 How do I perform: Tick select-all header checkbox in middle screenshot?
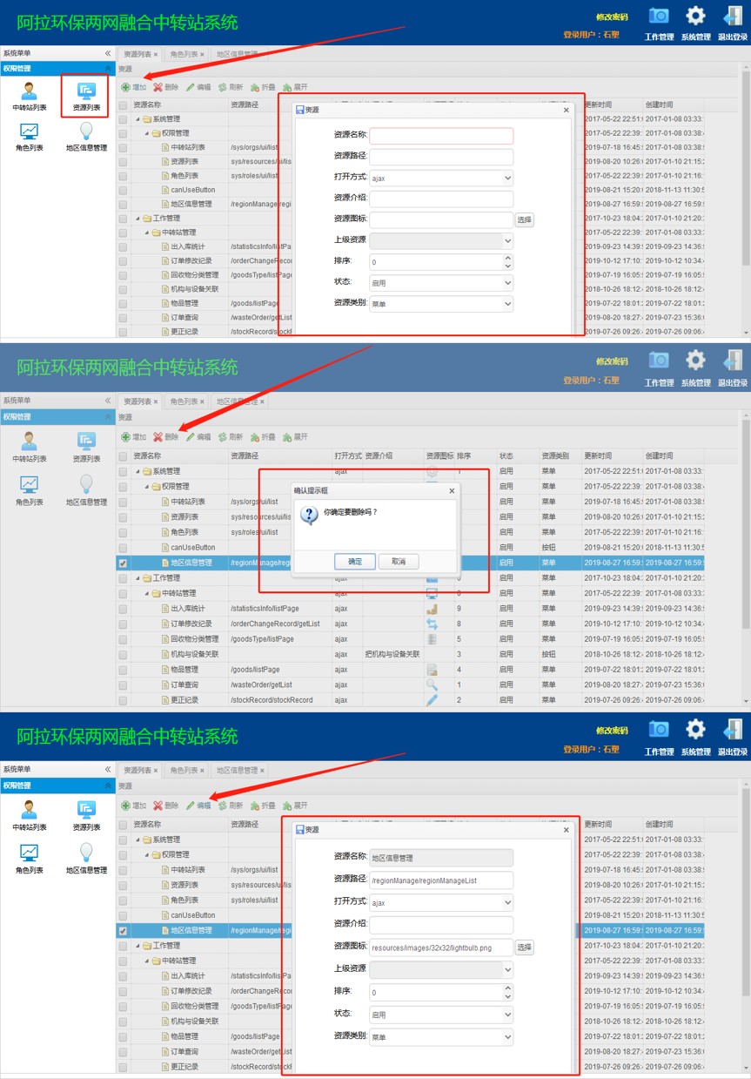[x=123, y=456]
